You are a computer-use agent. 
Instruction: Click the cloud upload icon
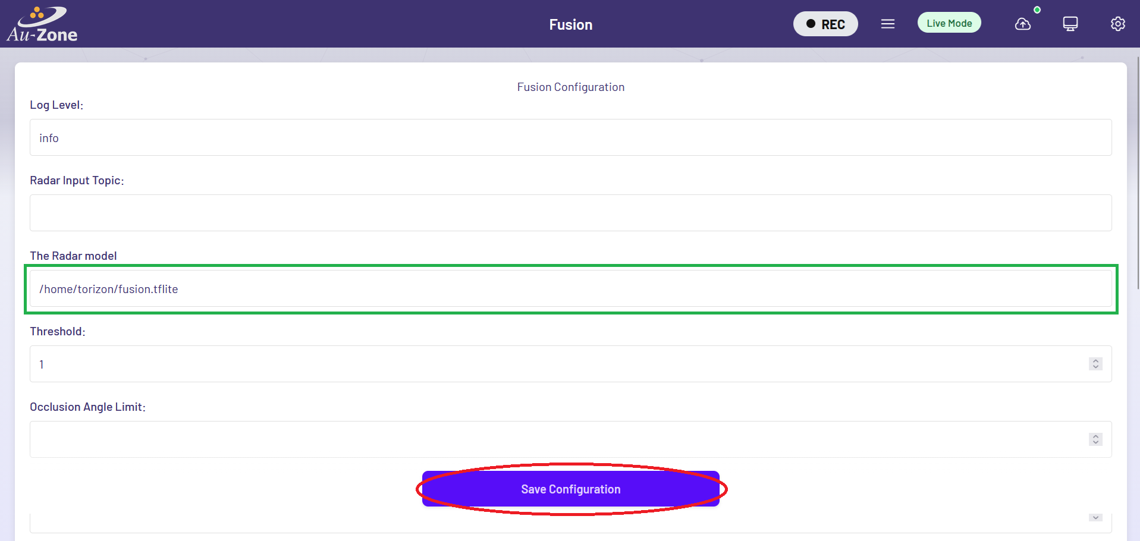tap(1023, 24)
